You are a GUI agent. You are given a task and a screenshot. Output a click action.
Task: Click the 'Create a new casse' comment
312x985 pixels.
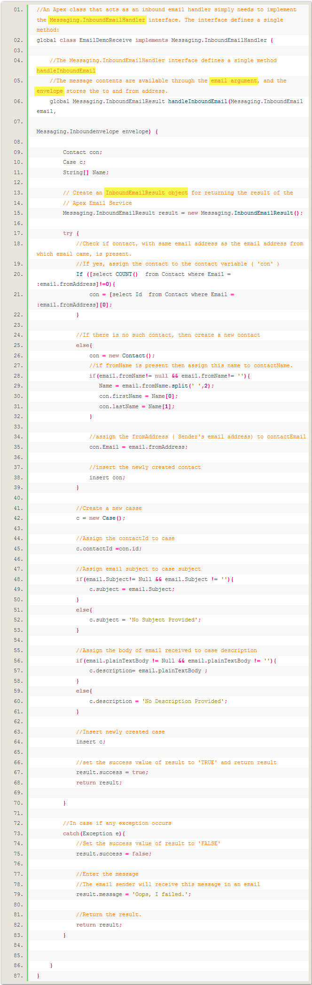(109, 508)
